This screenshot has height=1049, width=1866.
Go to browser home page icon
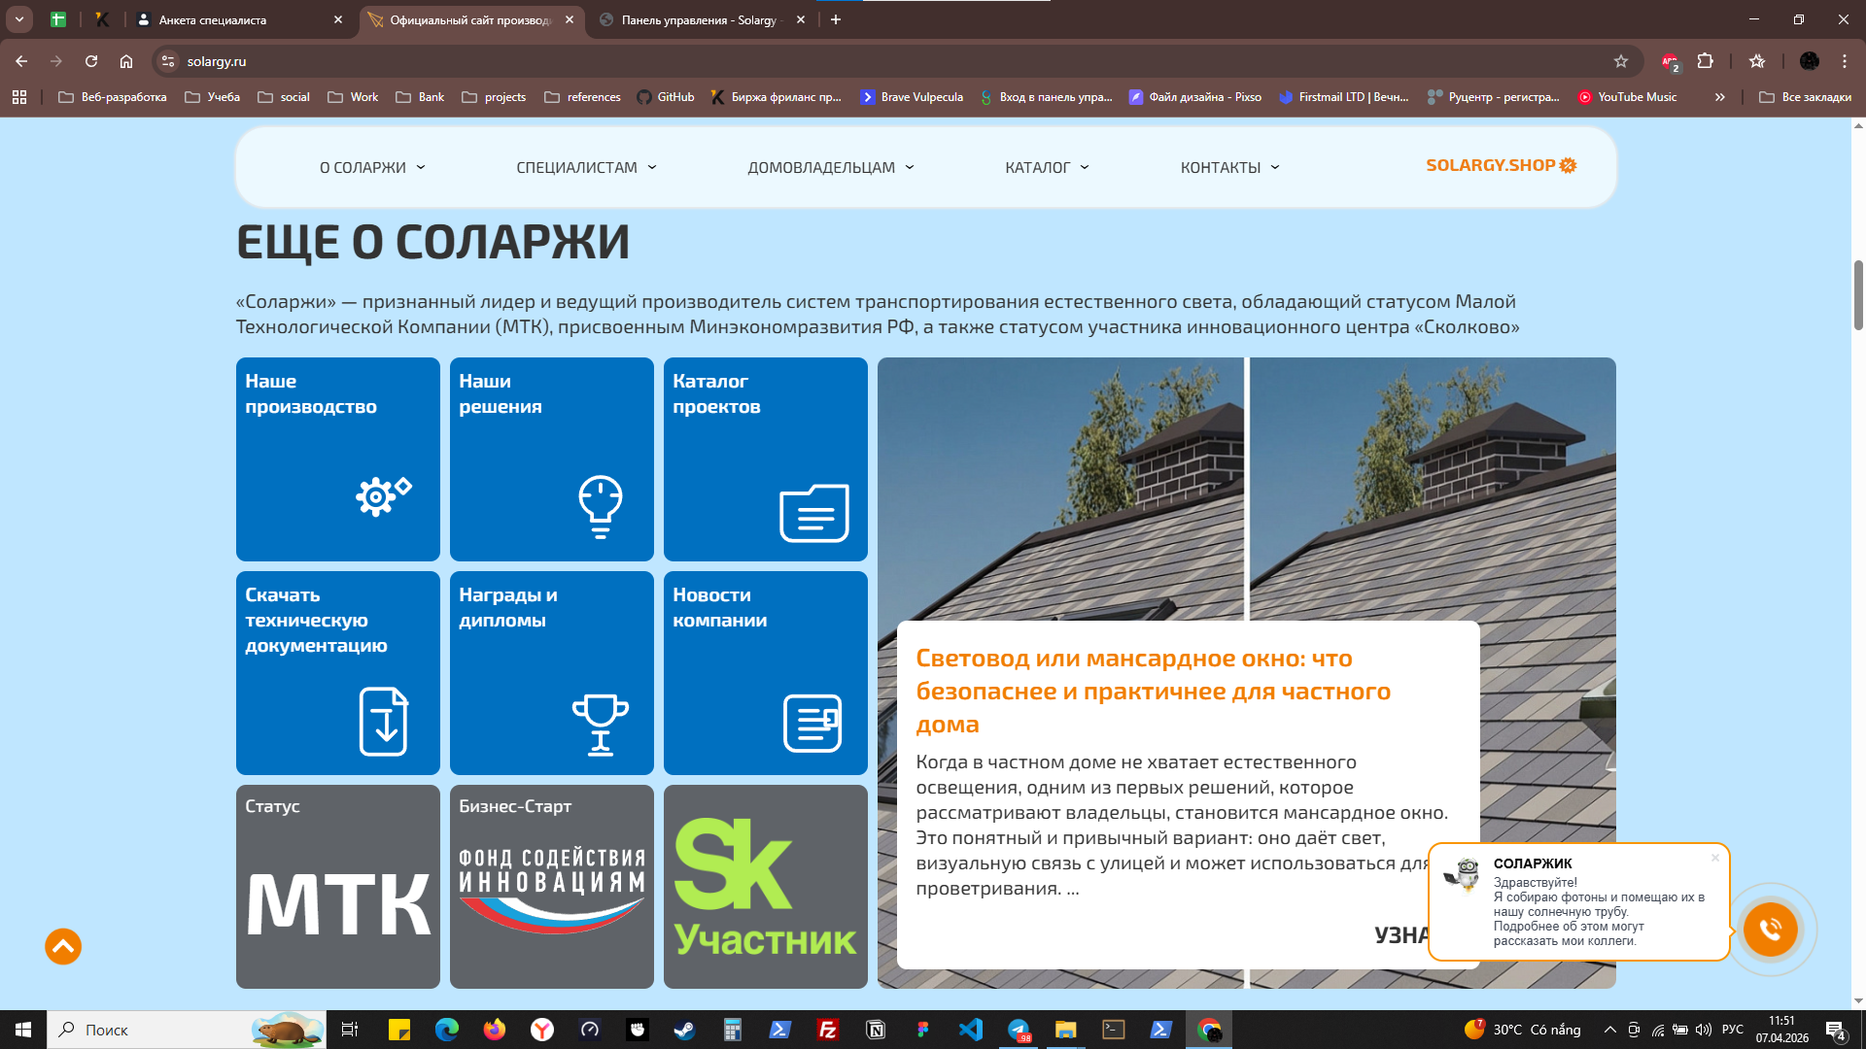pyautogui.click(x=126, y=61)
